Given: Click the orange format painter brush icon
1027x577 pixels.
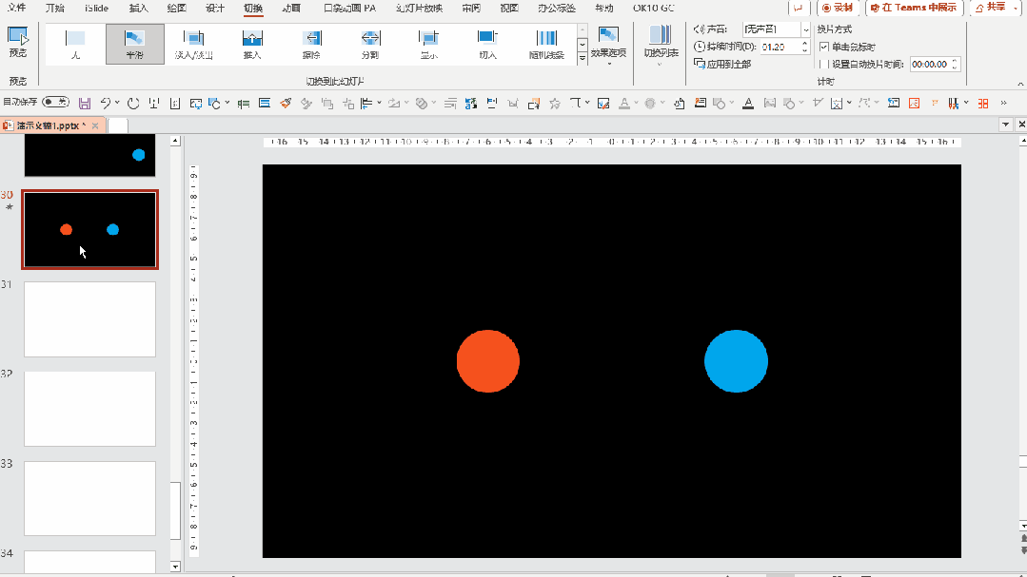Looking at the screenshot, I should point(286,104).
